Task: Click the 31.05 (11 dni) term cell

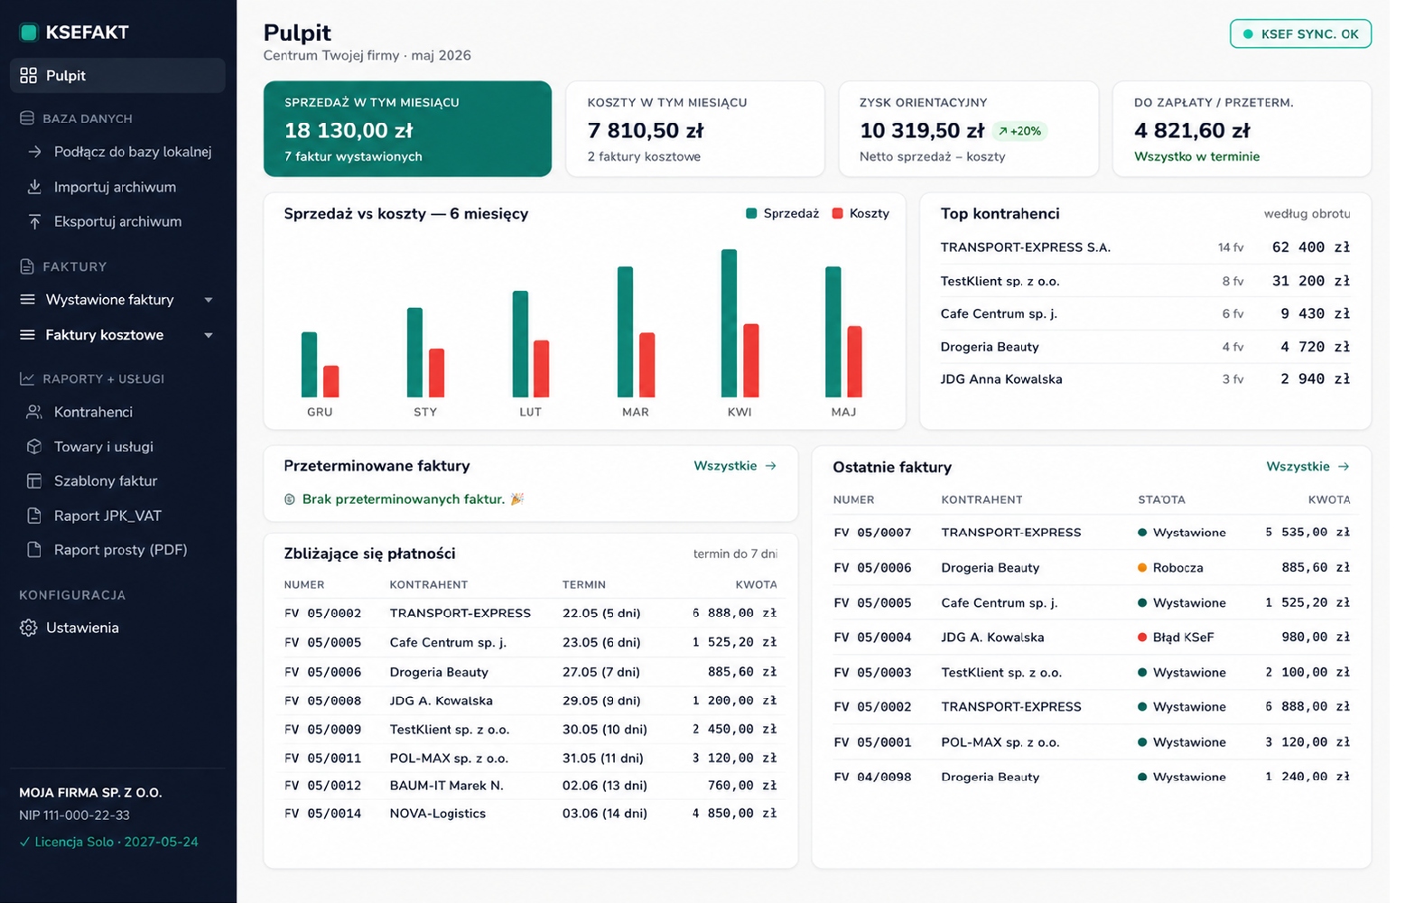Action: point(603,759)
